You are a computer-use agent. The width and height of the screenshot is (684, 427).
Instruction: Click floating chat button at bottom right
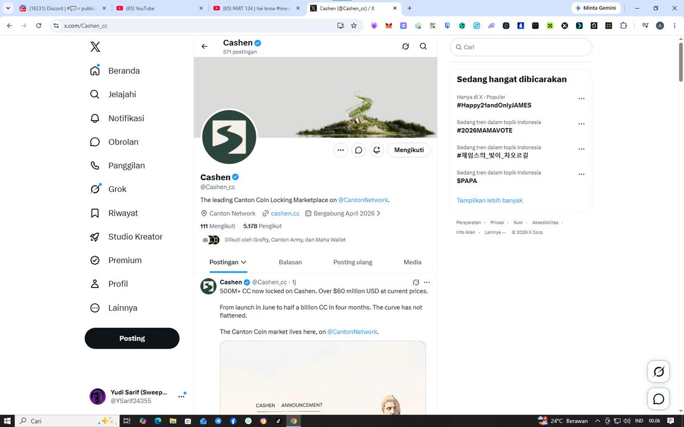coord(659,399)
